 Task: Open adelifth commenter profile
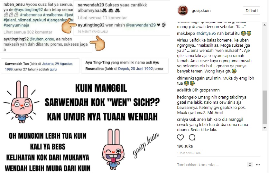click(184, 90)
